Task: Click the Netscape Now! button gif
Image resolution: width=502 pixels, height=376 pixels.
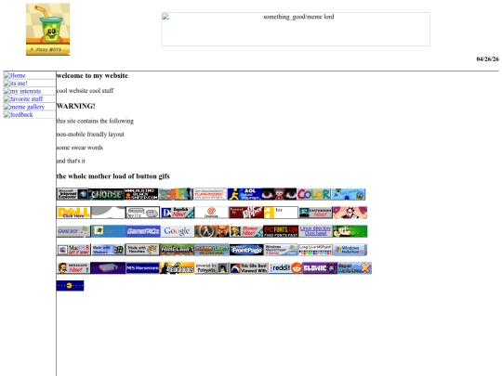Action: click(x=73, y=268)
